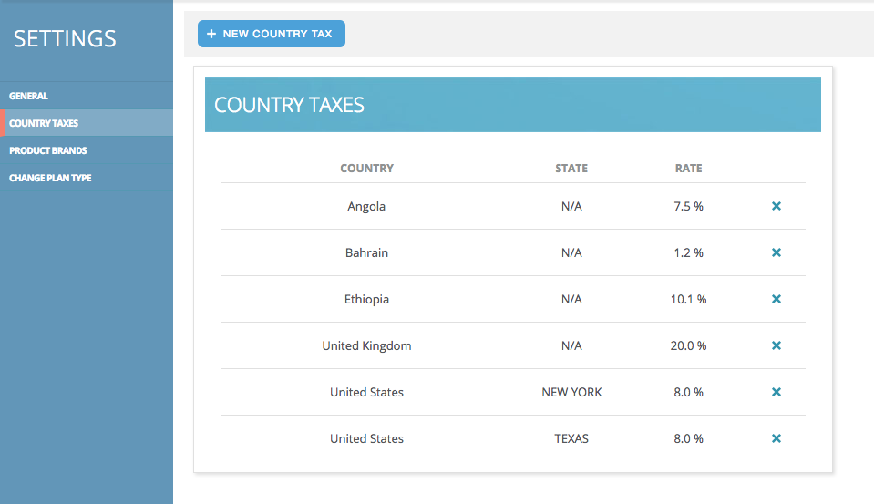Remove the Ethiopia tax entry

(776, 299)
